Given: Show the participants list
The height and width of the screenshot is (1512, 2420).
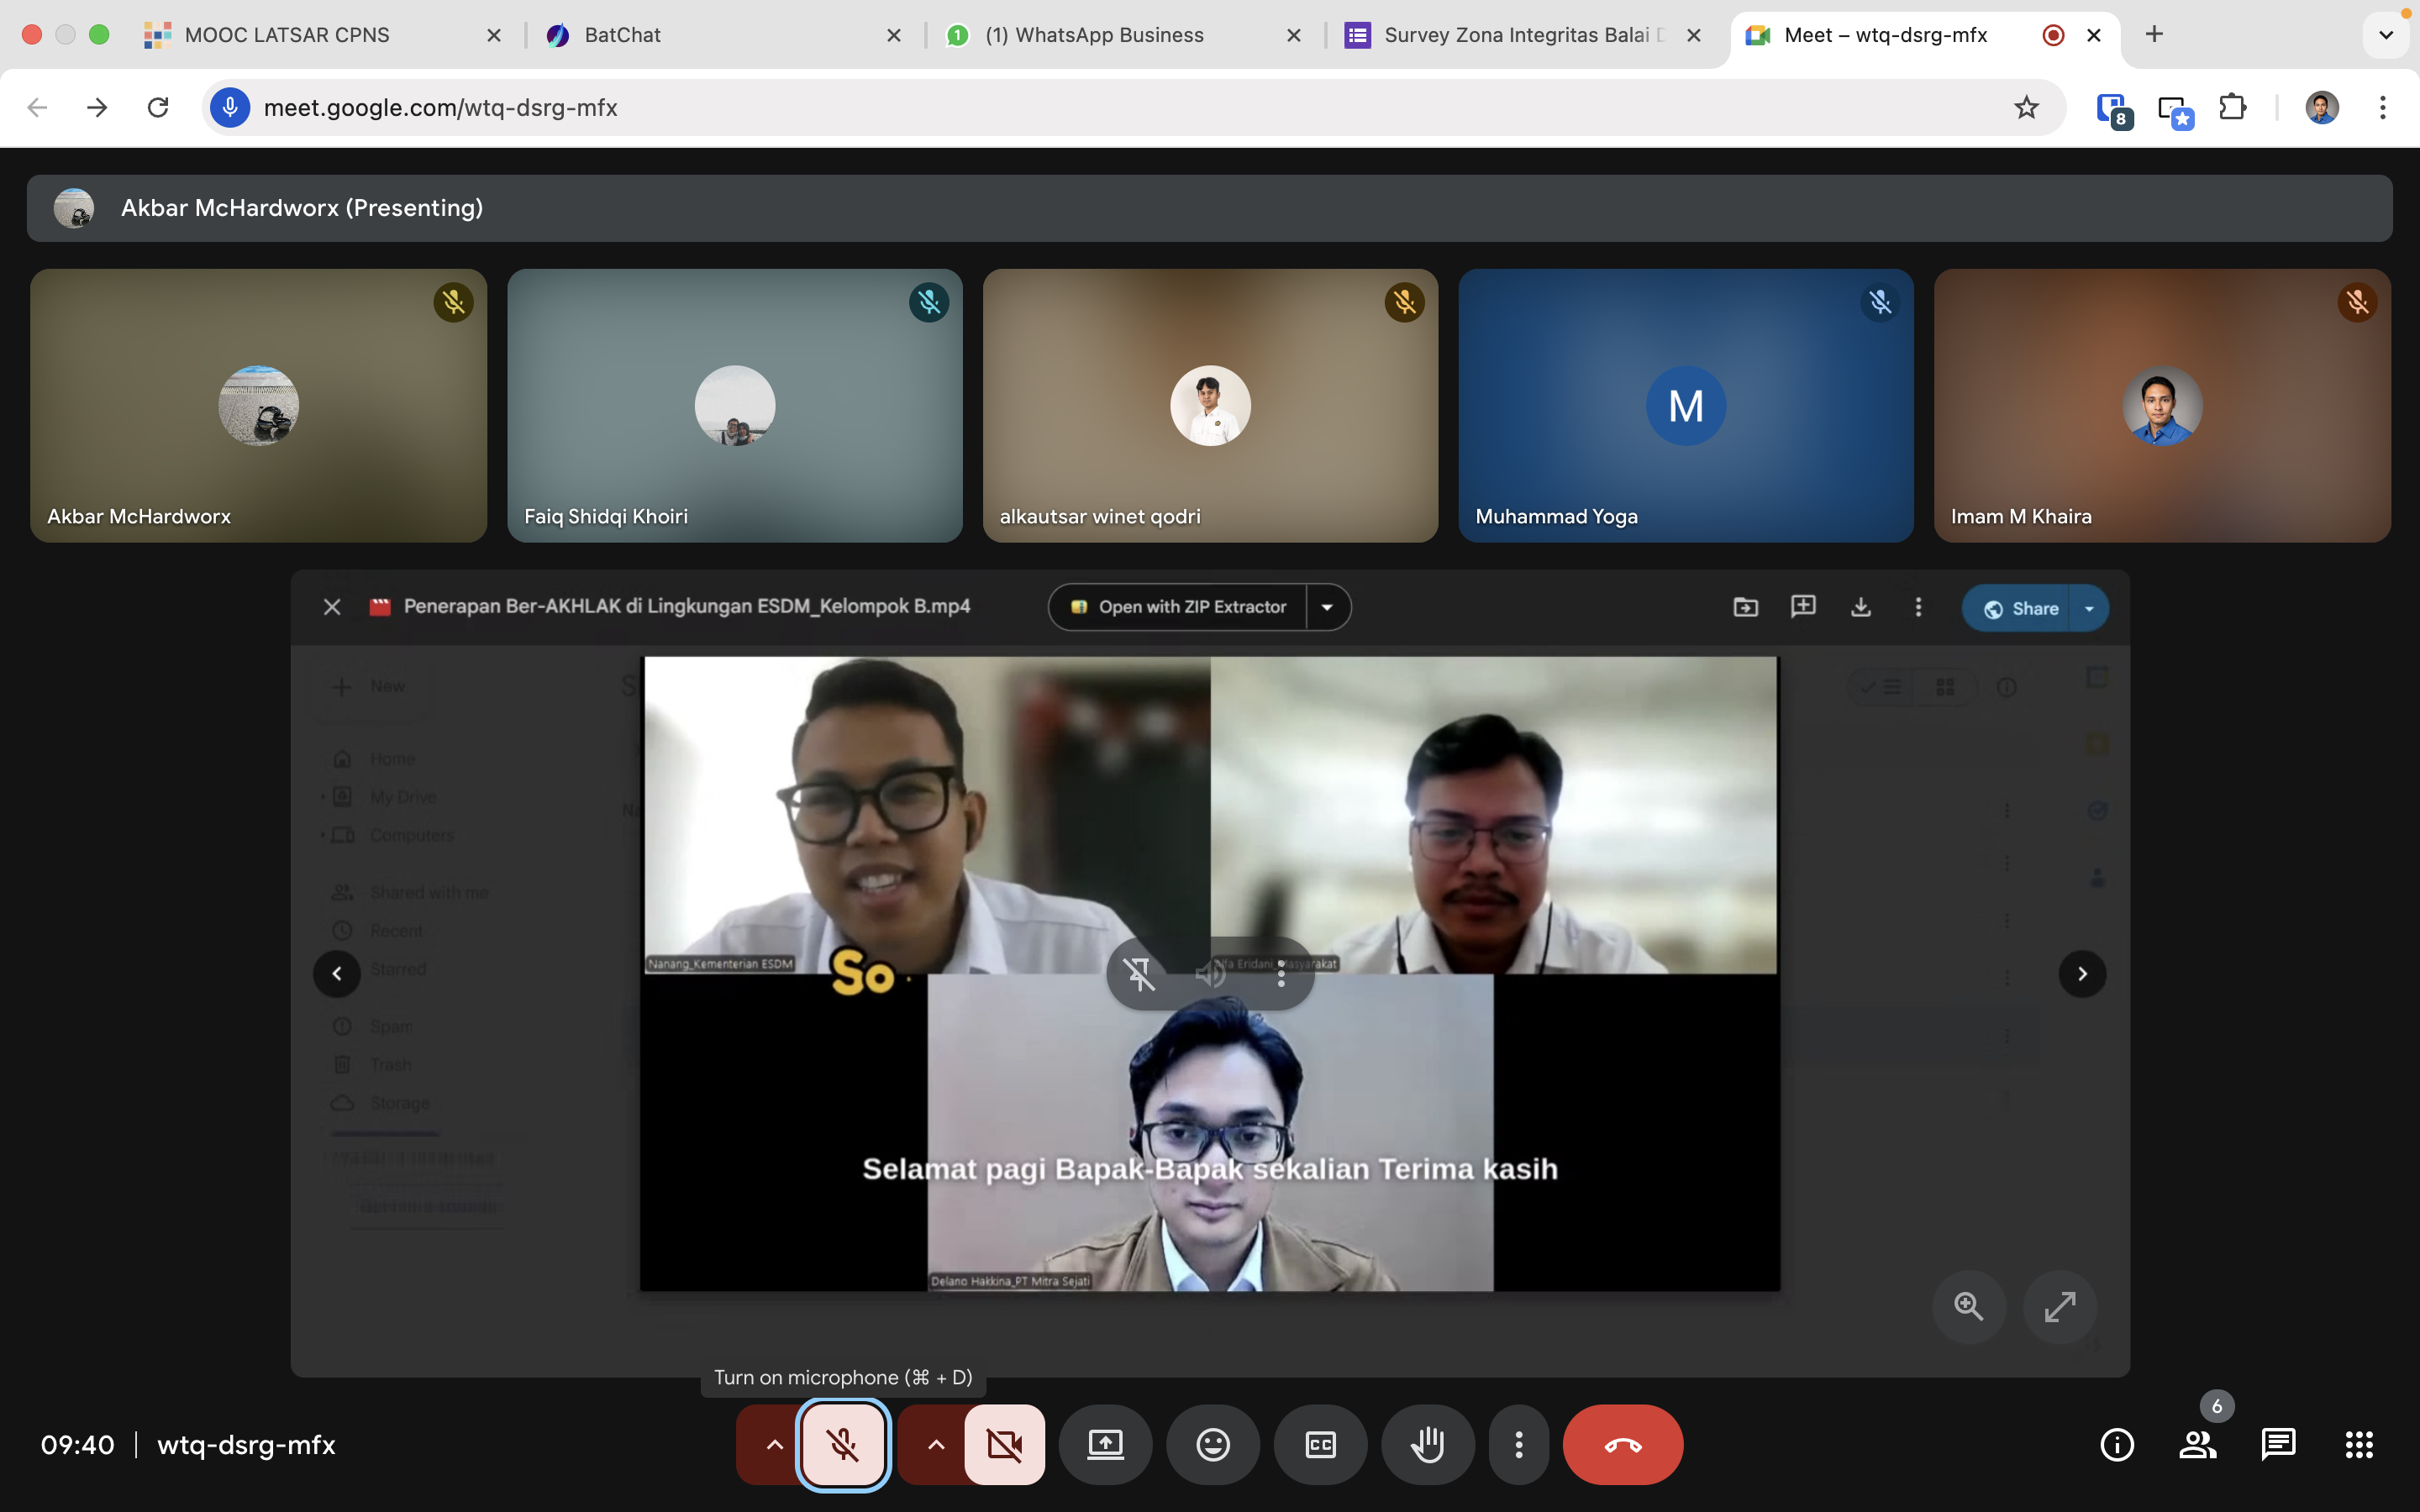Looking at the screenshot, I should (x=2197, y=1444).
